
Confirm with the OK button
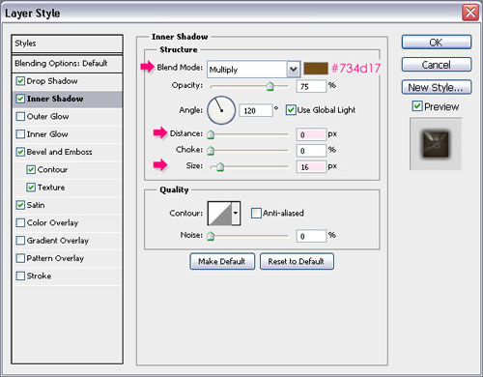tap(437, 43)
